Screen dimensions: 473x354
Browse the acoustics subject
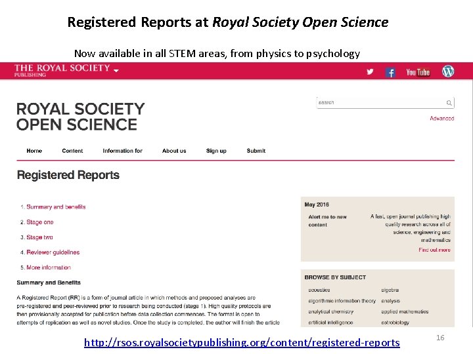point(319,290)
